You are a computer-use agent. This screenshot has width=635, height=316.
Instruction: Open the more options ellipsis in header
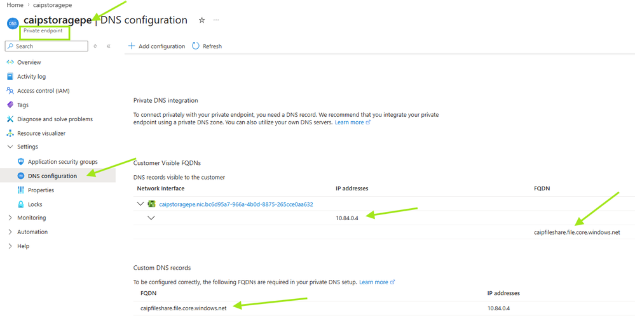pyautogui.click(x=216, y=20)
